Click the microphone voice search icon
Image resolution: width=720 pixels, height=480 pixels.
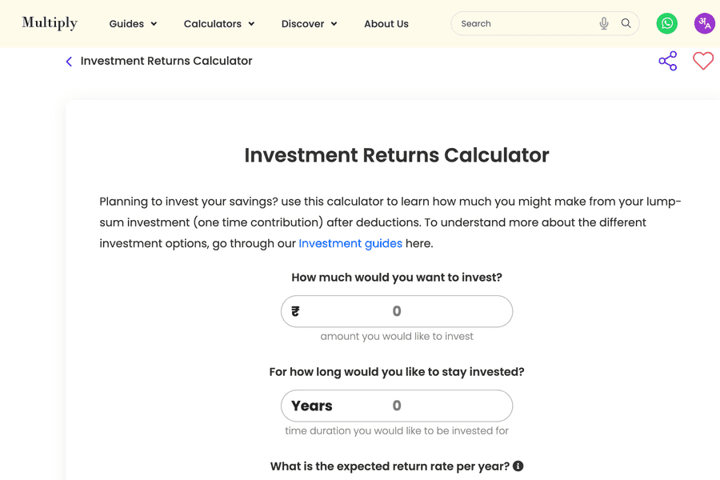pyautogui.click(x=604, y=23)
